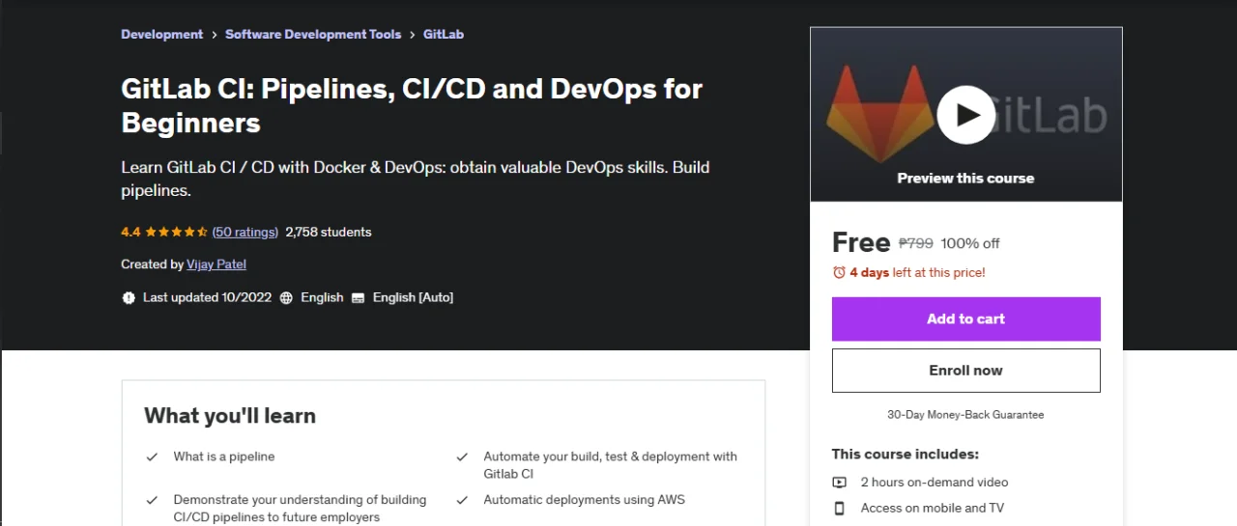Click the 30-Day Money-Back Guarantee text
The width and height of the screenshot is (1237, 526).
tap(965, 414)
